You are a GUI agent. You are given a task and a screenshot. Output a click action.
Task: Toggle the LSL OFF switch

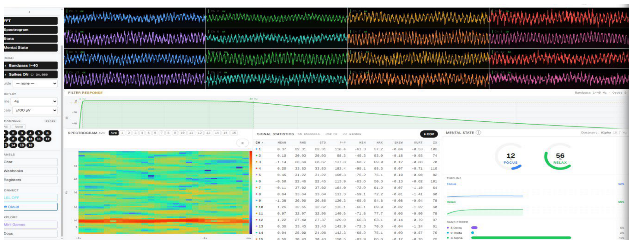click(31, 198)
